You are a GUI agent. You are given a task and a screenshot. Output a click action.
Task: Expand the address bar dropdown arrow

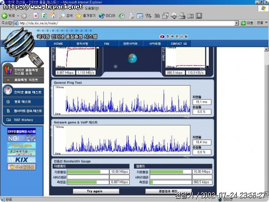pyautogui.click(x=237, y=23)
